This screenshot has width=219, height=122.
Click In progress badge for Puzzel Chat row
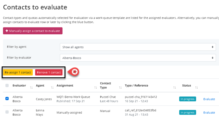(187, 99)
